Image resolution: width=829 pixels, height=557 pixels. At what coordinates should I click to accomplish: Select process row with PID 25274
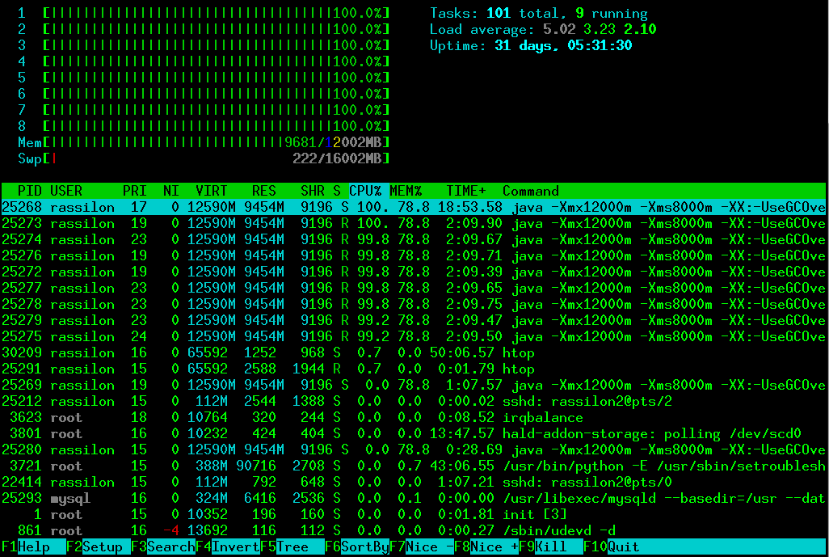point(414,239)
